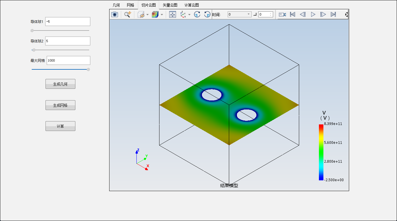Click the 2.800e+11 legend value
This screenshot has height=221, width=397.
pos(333,161)
